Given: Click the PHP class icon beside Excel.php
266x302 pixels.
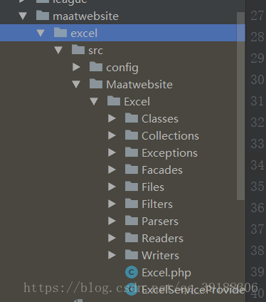Looking at the screenshot, I should [x=132, y=272].
